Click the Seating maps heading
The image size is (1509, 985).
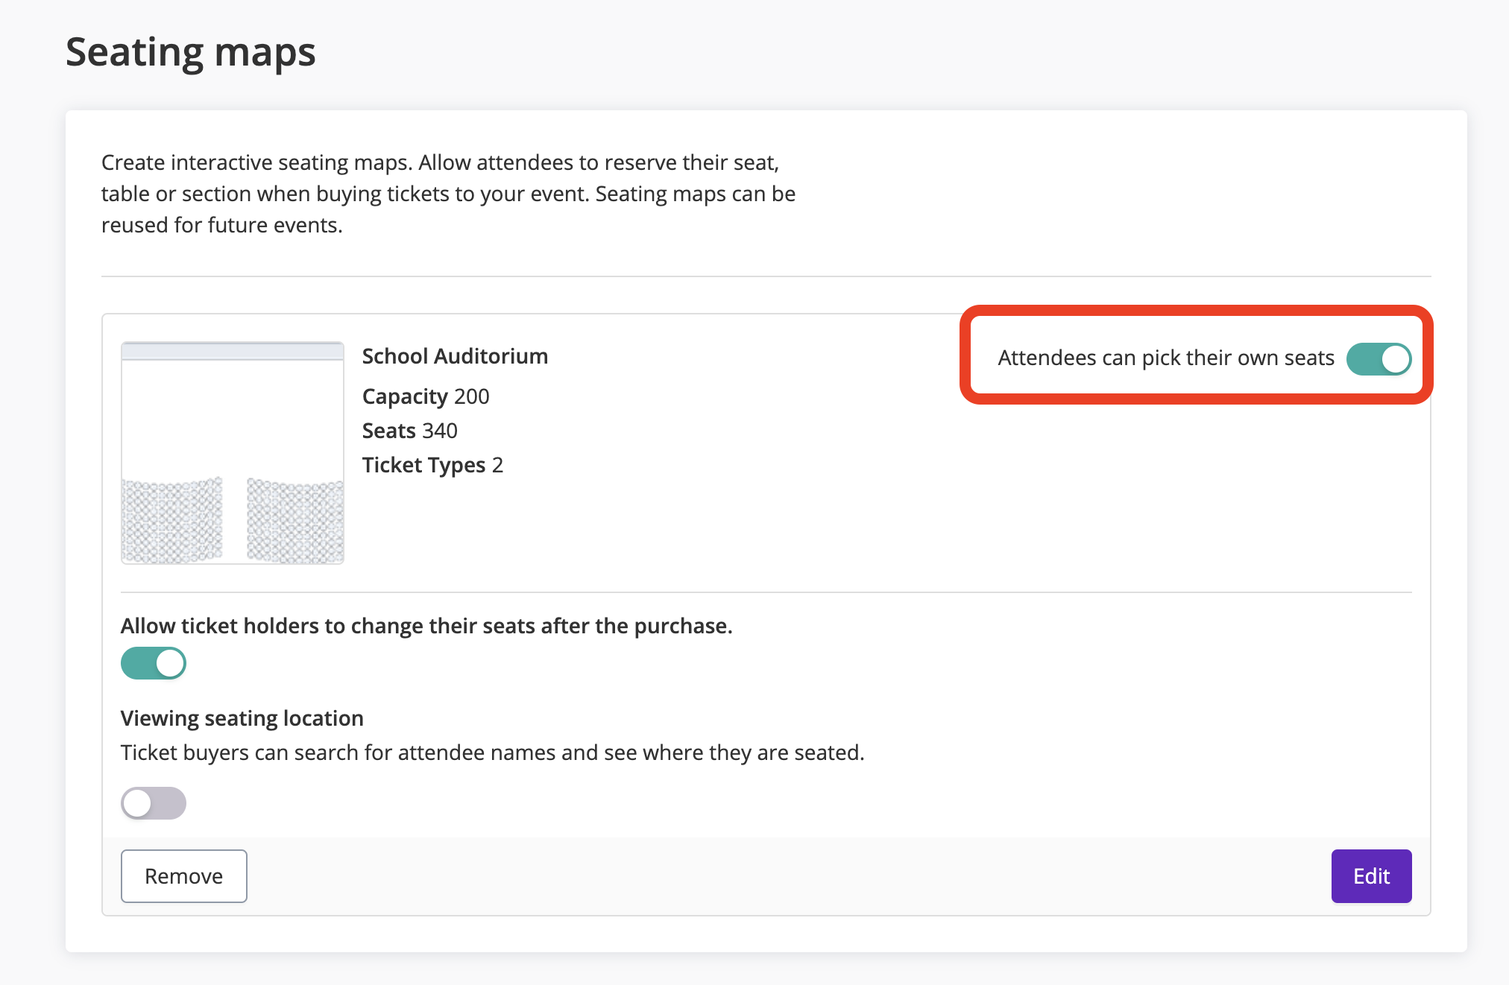click(x=191, y=52)
